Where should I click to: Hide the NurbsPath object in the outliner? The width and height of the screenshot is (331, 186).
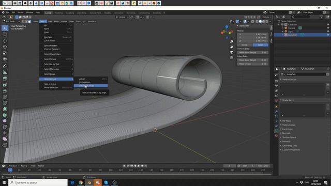(x=328, y=35)
